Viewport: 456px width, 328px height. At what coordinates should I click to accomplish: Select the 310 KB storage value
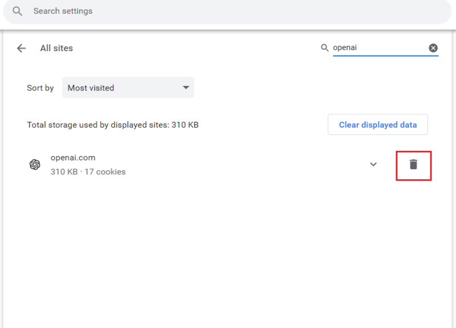62,171
